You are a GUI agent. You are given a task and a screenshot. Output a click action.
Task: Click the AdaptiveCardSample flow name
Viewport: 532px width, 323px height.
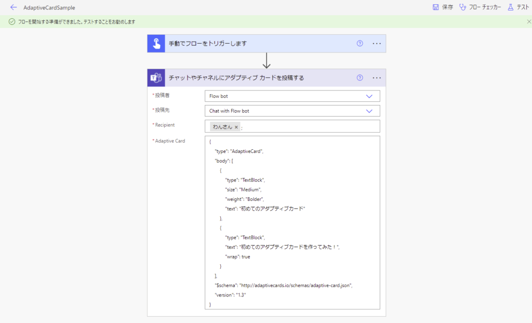[x=49, y=7]
